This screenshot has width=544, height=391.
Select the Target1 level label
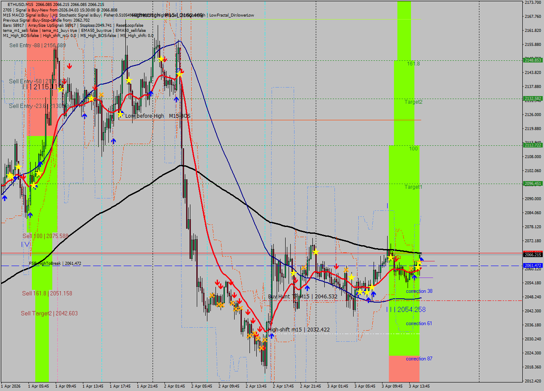(413, 187)
